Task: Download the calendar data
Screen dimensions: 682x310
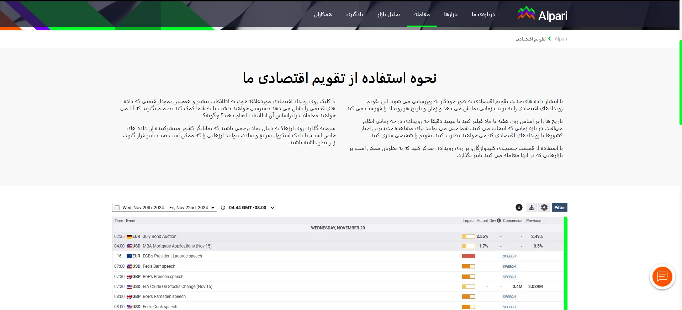Action: (532, 207)
